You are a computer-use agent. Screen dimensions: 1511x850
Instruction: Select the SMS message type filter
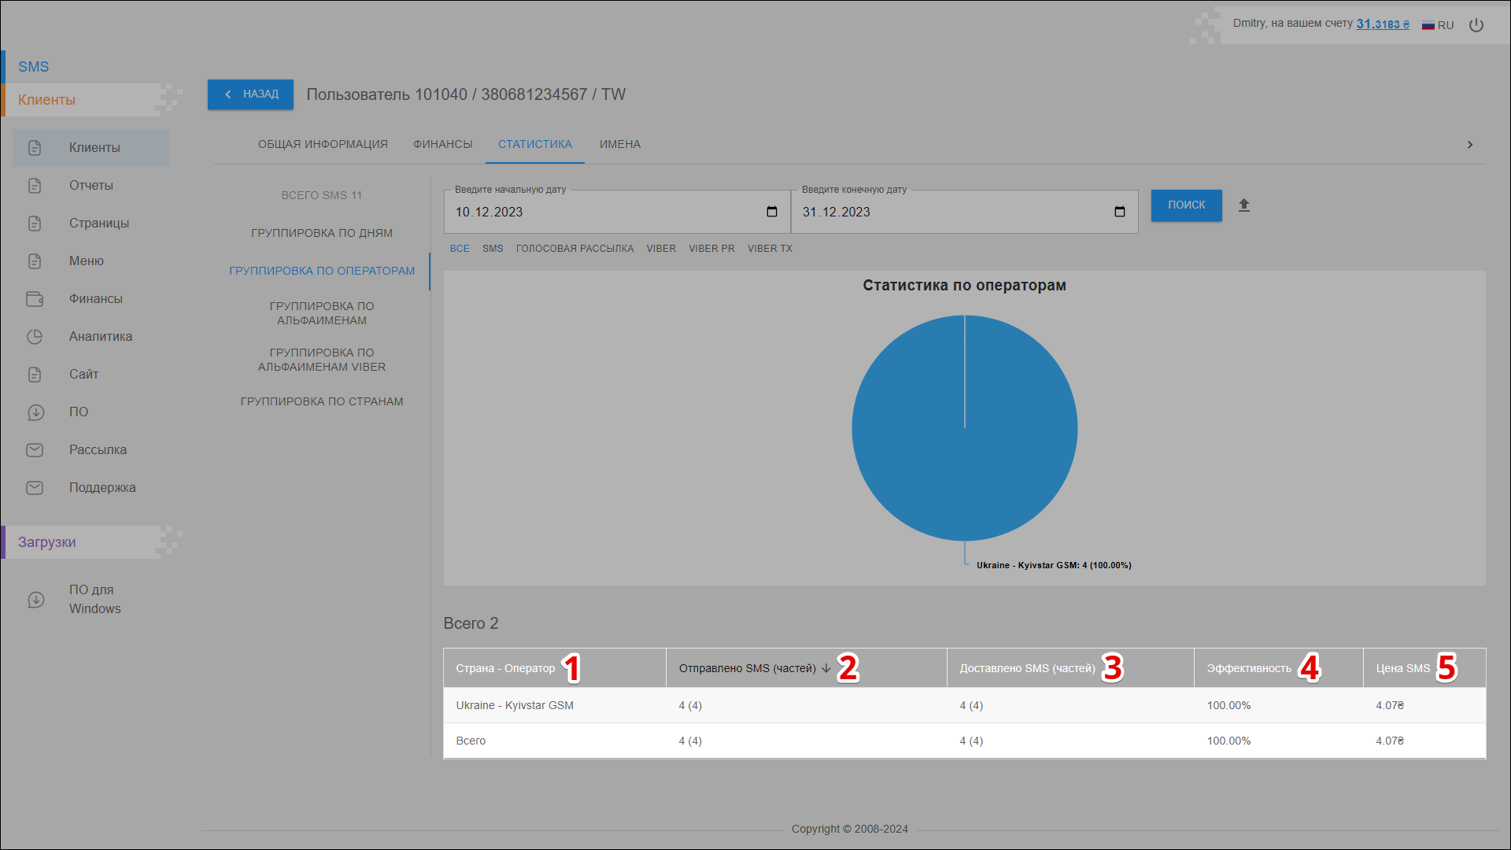pyautogui.click(x=493, y=249)
